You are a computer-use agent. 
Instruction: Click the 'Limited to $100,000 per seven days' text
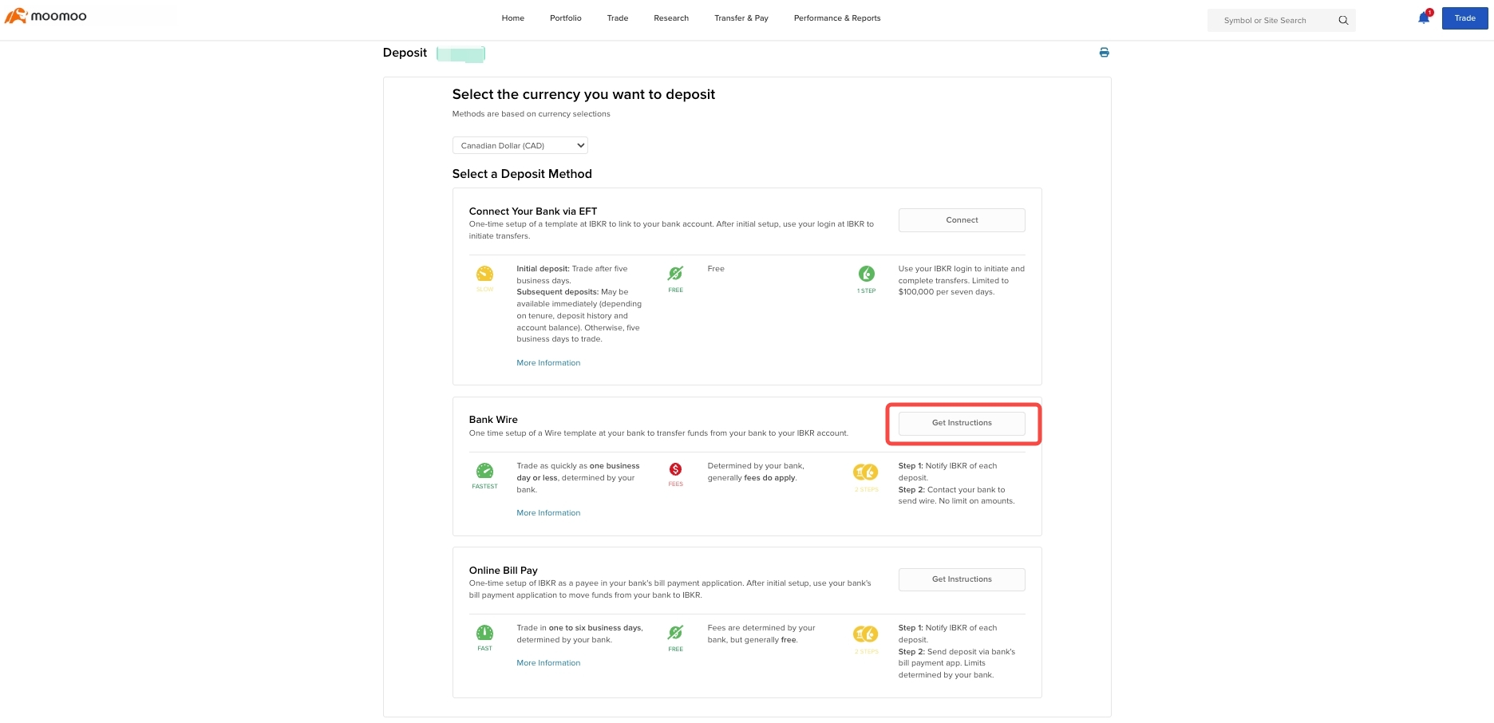coord(954,286)
